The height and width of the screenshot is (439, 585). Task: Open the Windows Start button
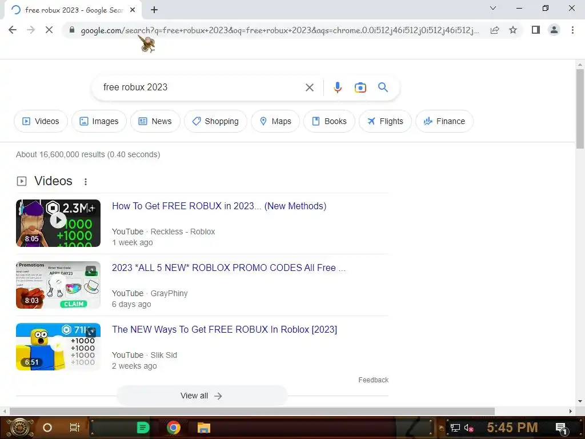pyautogui.click(x=20, y=428)
